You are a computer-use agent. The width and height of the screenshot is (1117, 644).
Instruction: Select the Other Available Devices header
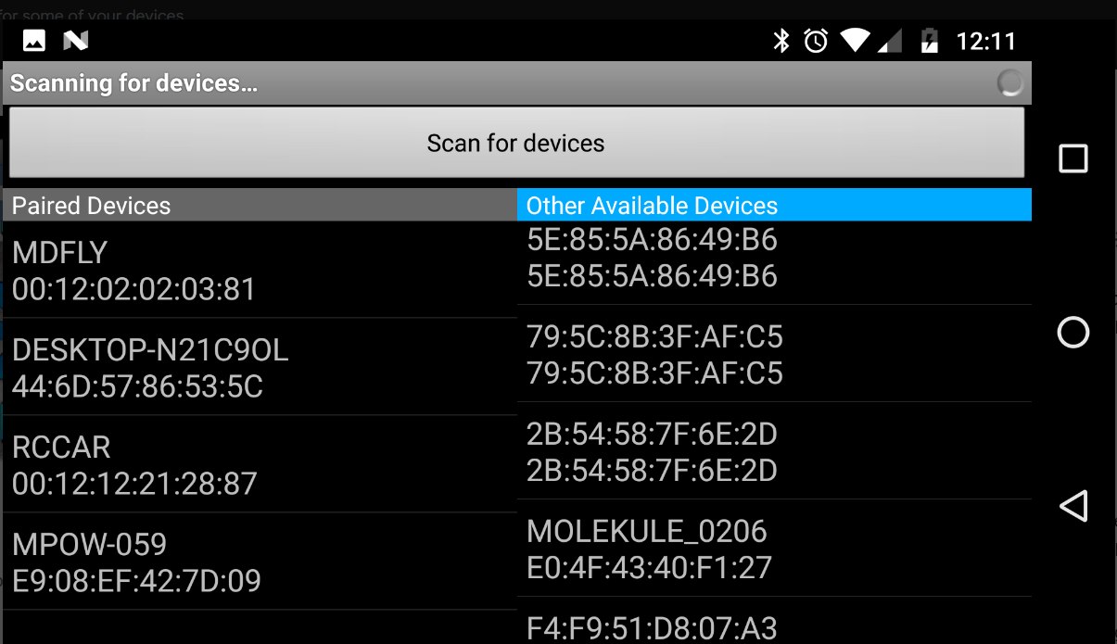point(775,205)
